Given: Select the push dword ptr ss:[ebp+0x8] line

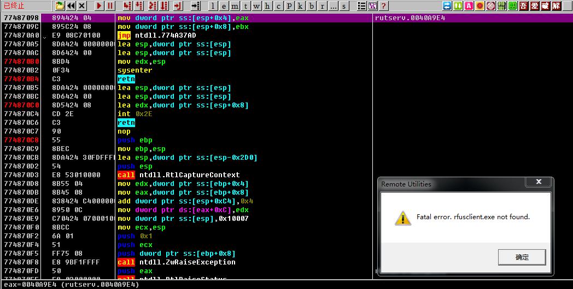Looking at the screenshot, I should (x=177, y=254).
